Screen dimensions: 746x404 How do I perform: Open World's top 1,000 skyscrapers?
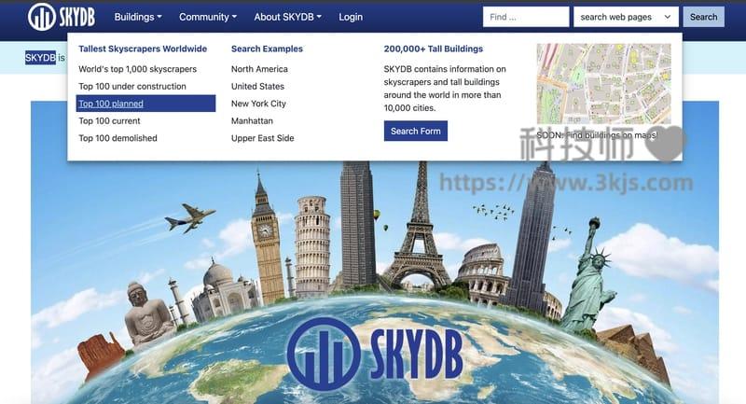pyautogui.click(x=137, y=69)
